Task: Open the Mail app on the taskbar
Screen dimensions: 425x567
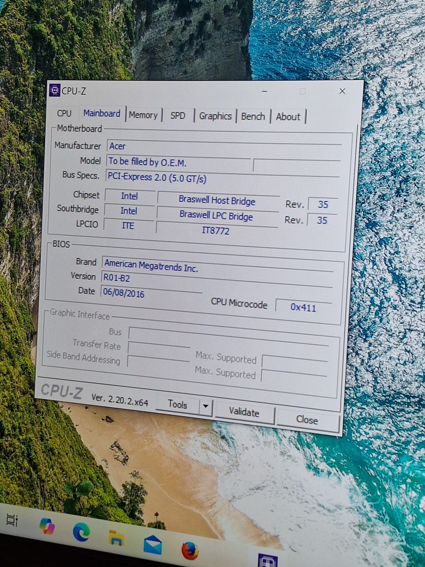Action: pos(153,544)
